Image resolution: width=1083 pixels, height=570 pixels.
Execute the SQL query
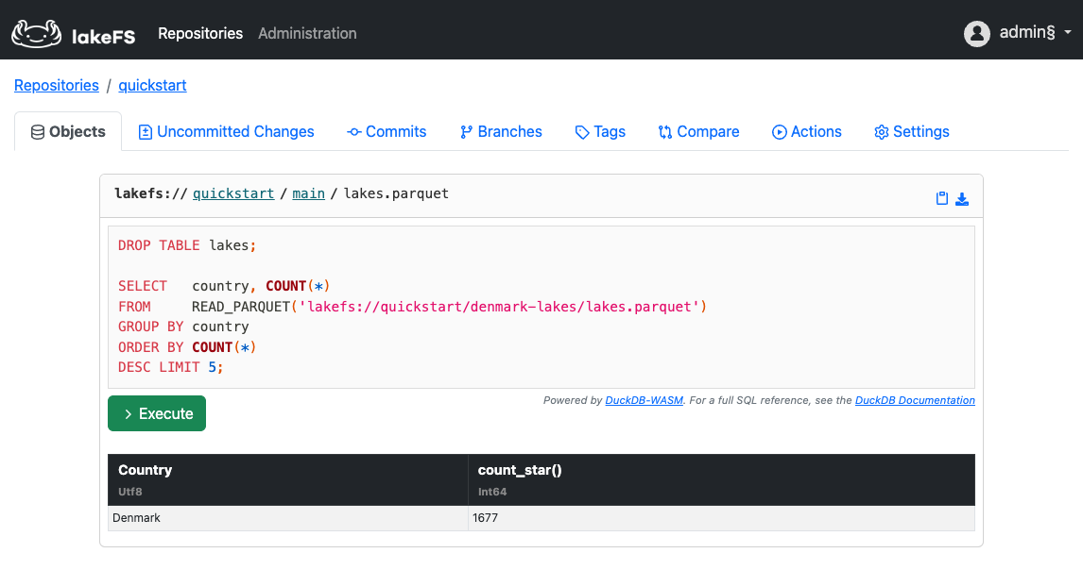click(x=156, y=412)
